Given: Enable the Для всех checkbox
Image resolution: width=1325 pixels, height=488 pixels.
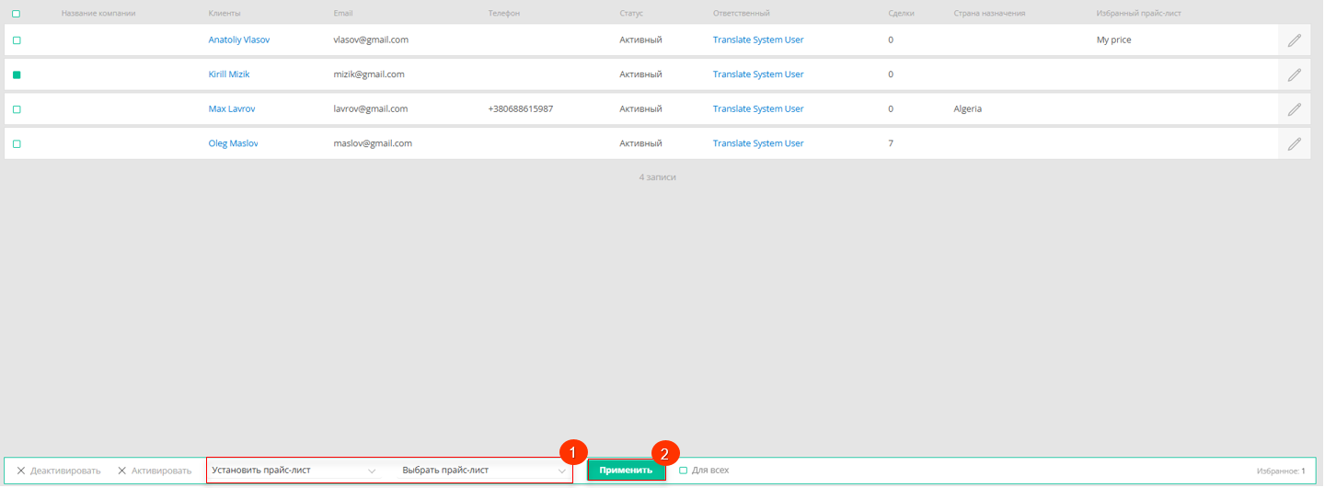Looking at the screenshot, I should pos(684,471).
